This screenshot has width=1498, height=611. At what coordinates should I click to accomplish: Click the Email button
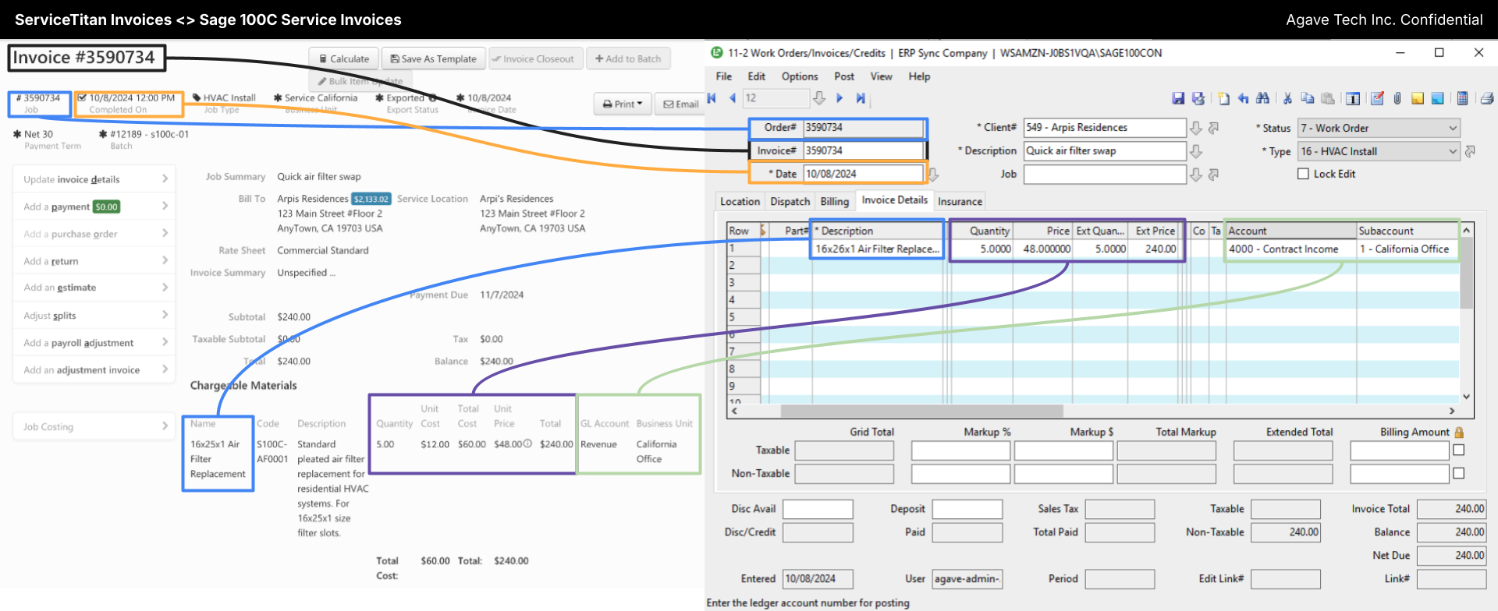click(x=680, y=104)
